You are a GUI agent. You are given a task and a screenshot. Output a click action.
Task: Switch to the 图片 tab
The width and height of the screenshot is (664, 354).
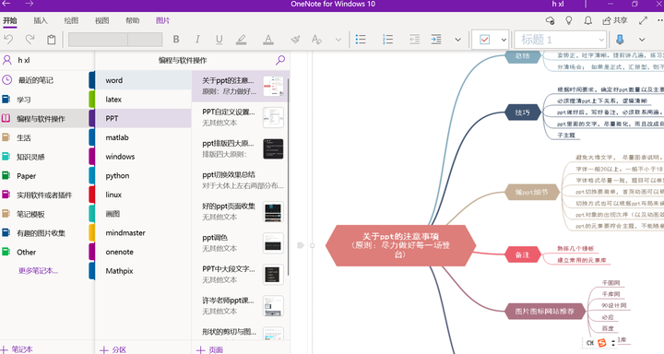162,20
